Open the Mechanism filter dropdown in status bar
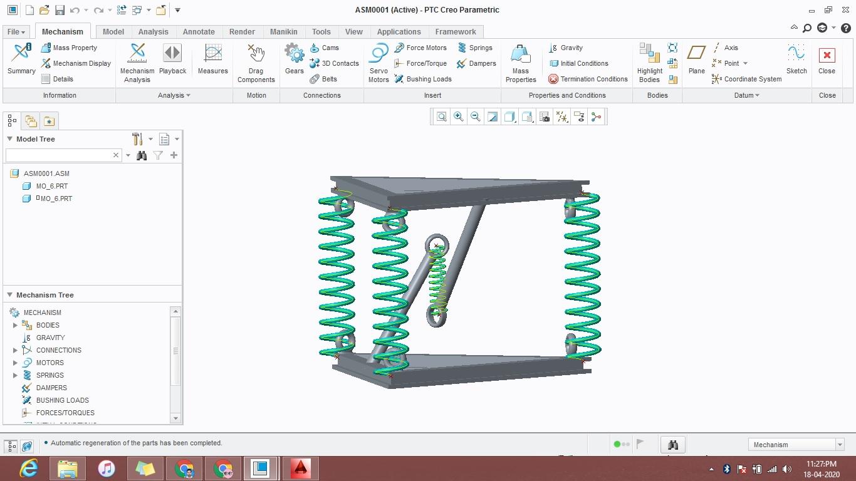The image size is (856, 481). click(840, 445)
